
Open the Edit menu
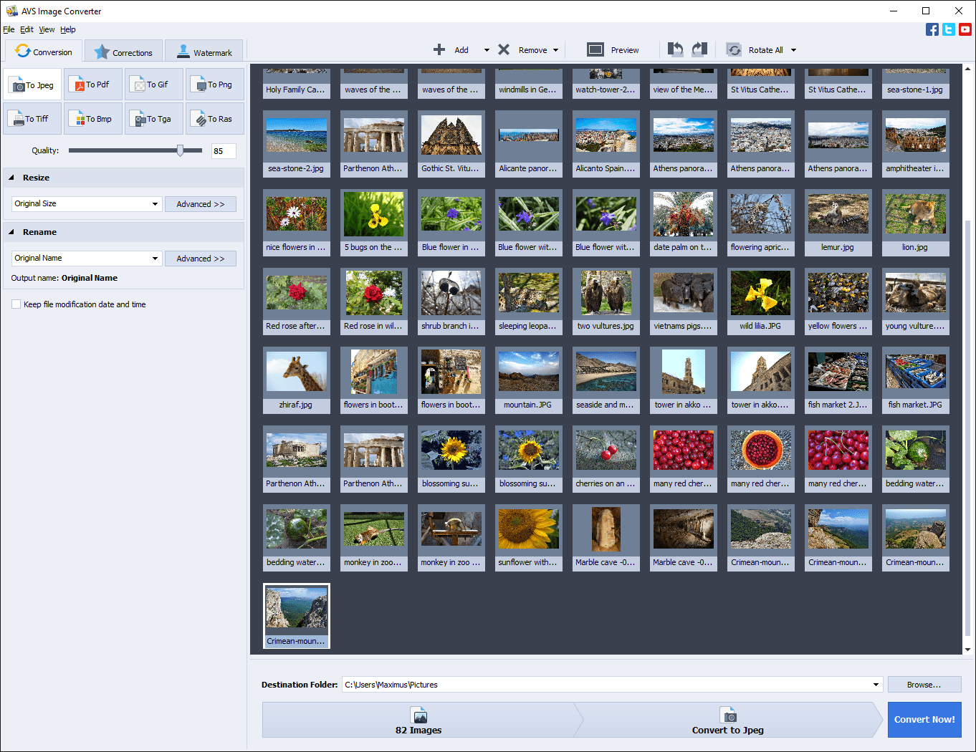(27, 29)
